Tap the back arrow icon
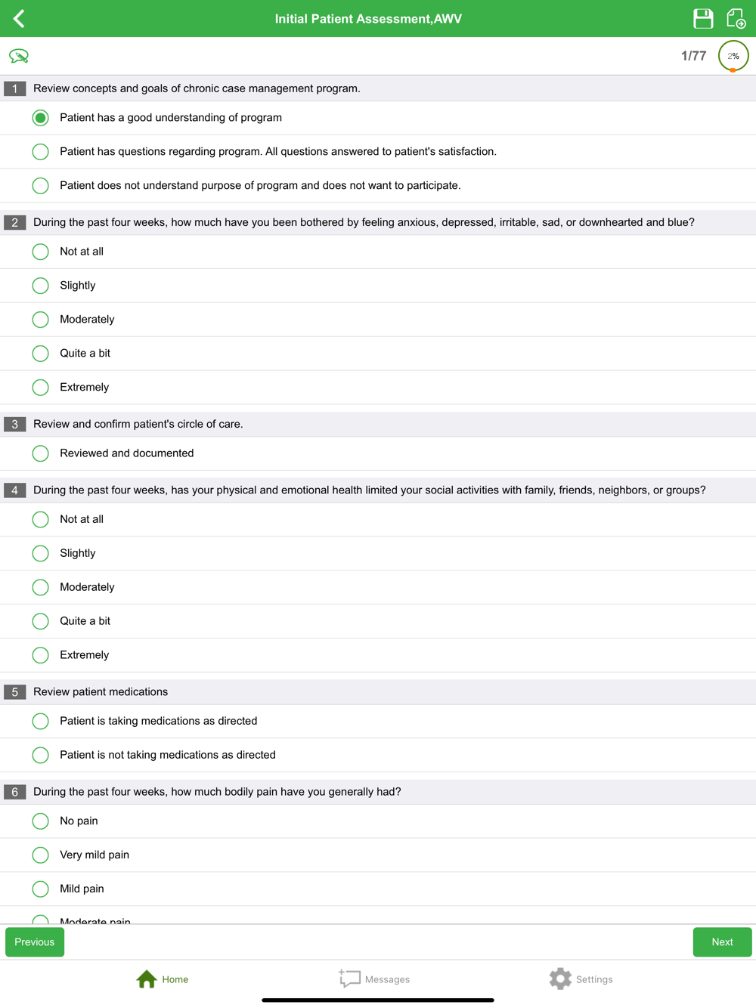 tap(20, 19)
